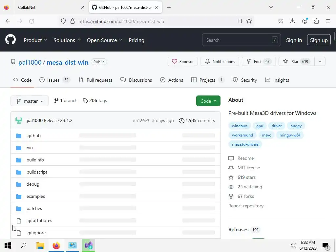Open Firefox hamburger menu
This screenshot has width=336, height=252.
click(x=328, y=21)
